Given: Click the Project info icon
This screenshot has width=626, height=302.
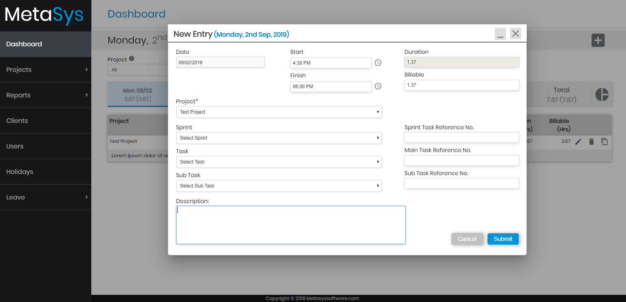Looking at the screenshot, I should pos(132,59).
